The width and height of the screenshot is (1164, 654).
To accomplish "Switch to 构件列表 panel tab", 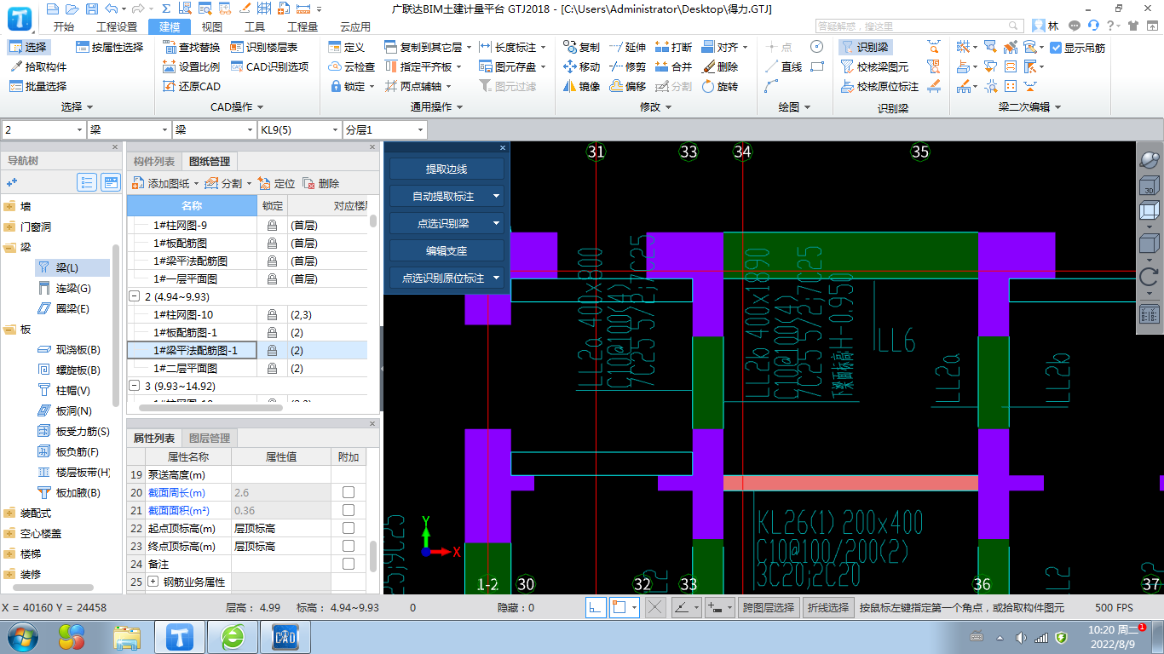I will pyautogui.click(x=154, y=162).
